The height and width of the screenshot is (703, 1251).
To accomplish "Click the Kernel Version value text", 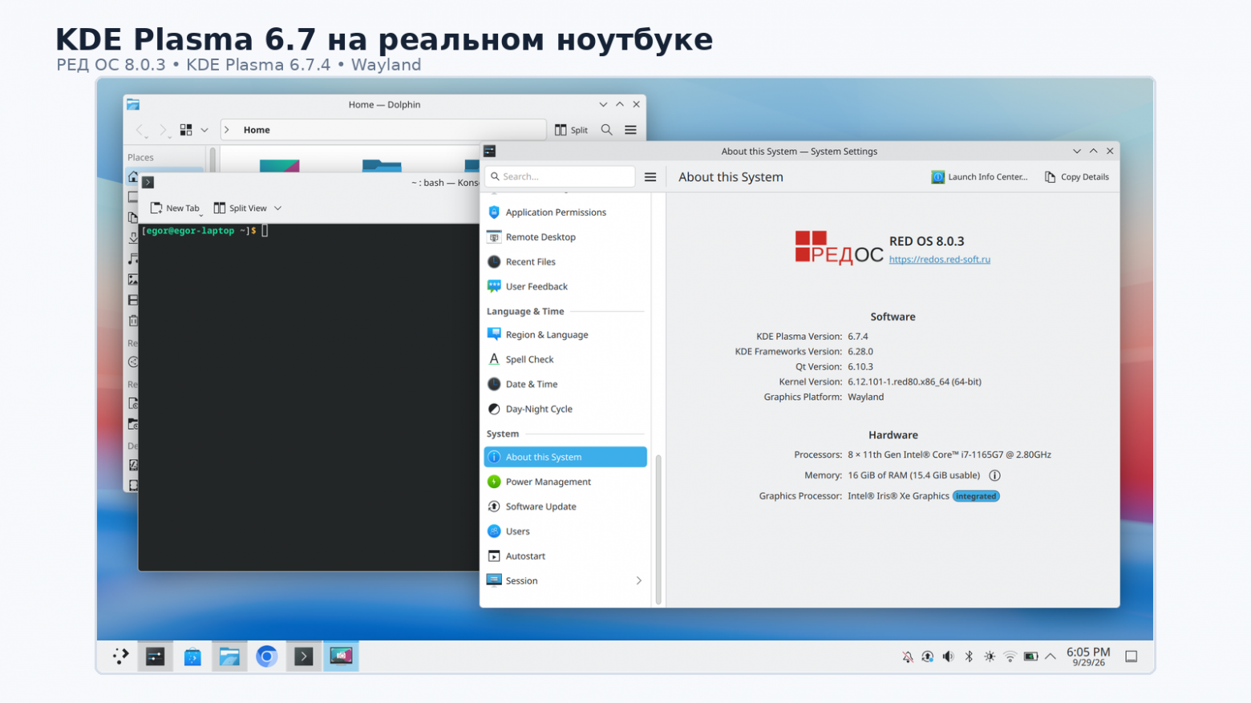I will 914,382.
